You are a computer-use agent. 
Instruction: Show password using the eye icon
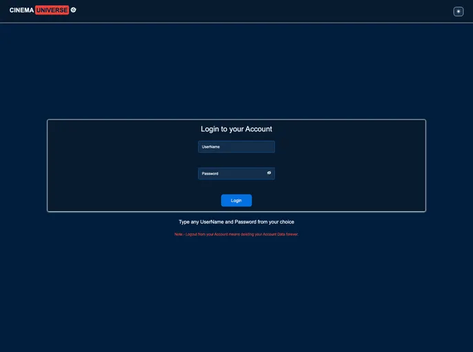point(269,173)
